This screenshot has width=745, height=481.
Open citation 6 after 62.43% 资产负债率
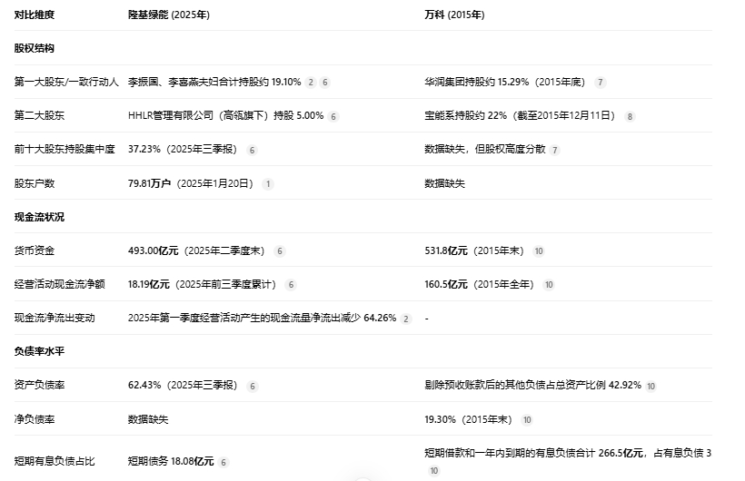click(x=253, y=386)
